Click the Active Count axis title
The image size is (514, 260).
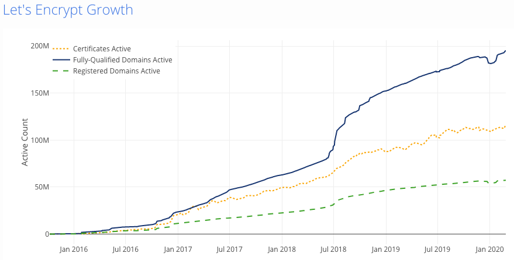(25, 142)
